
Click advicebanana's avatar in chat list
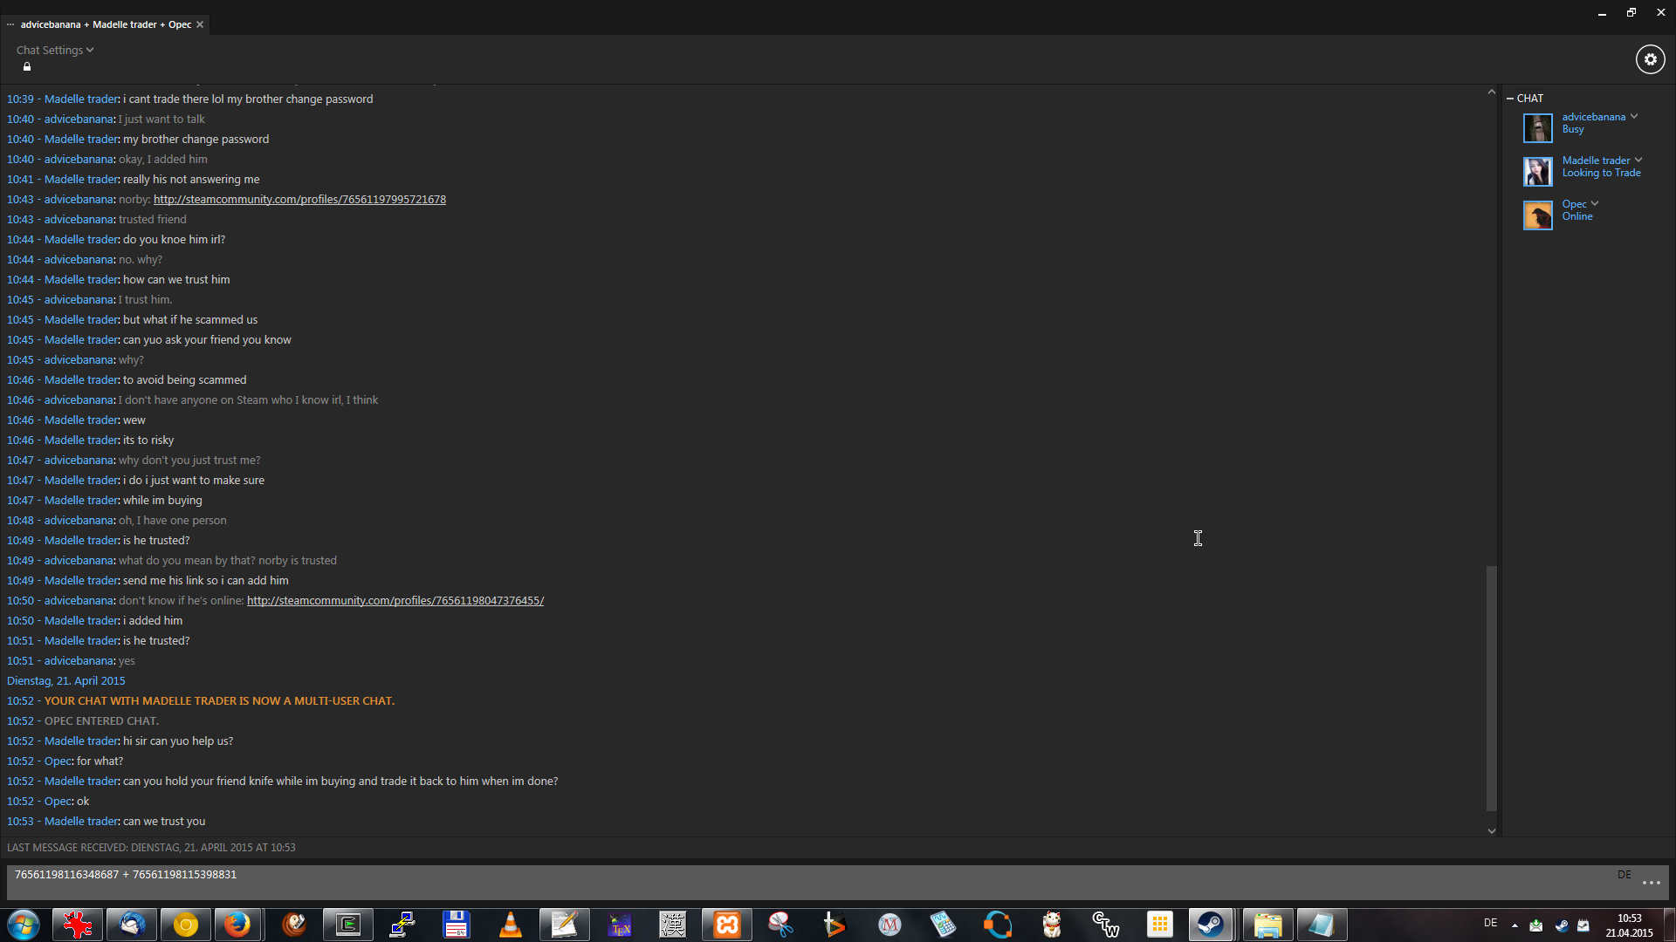[1537, 127]
